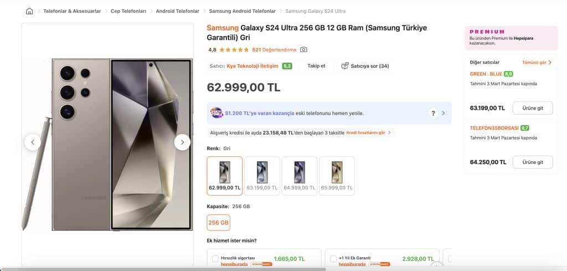Expand 'Tümünü gör' other sellers list
The width and height of the screenshot is (567, 271).
click(x=537, y=63)
